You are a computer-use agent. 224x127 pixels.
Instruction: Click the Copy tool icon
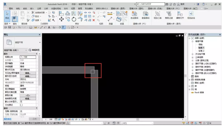68,19
